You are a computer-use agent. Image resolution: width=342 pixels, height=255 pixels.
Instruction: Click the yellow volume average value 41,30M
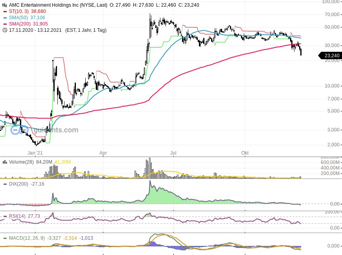tap(63, 162)
